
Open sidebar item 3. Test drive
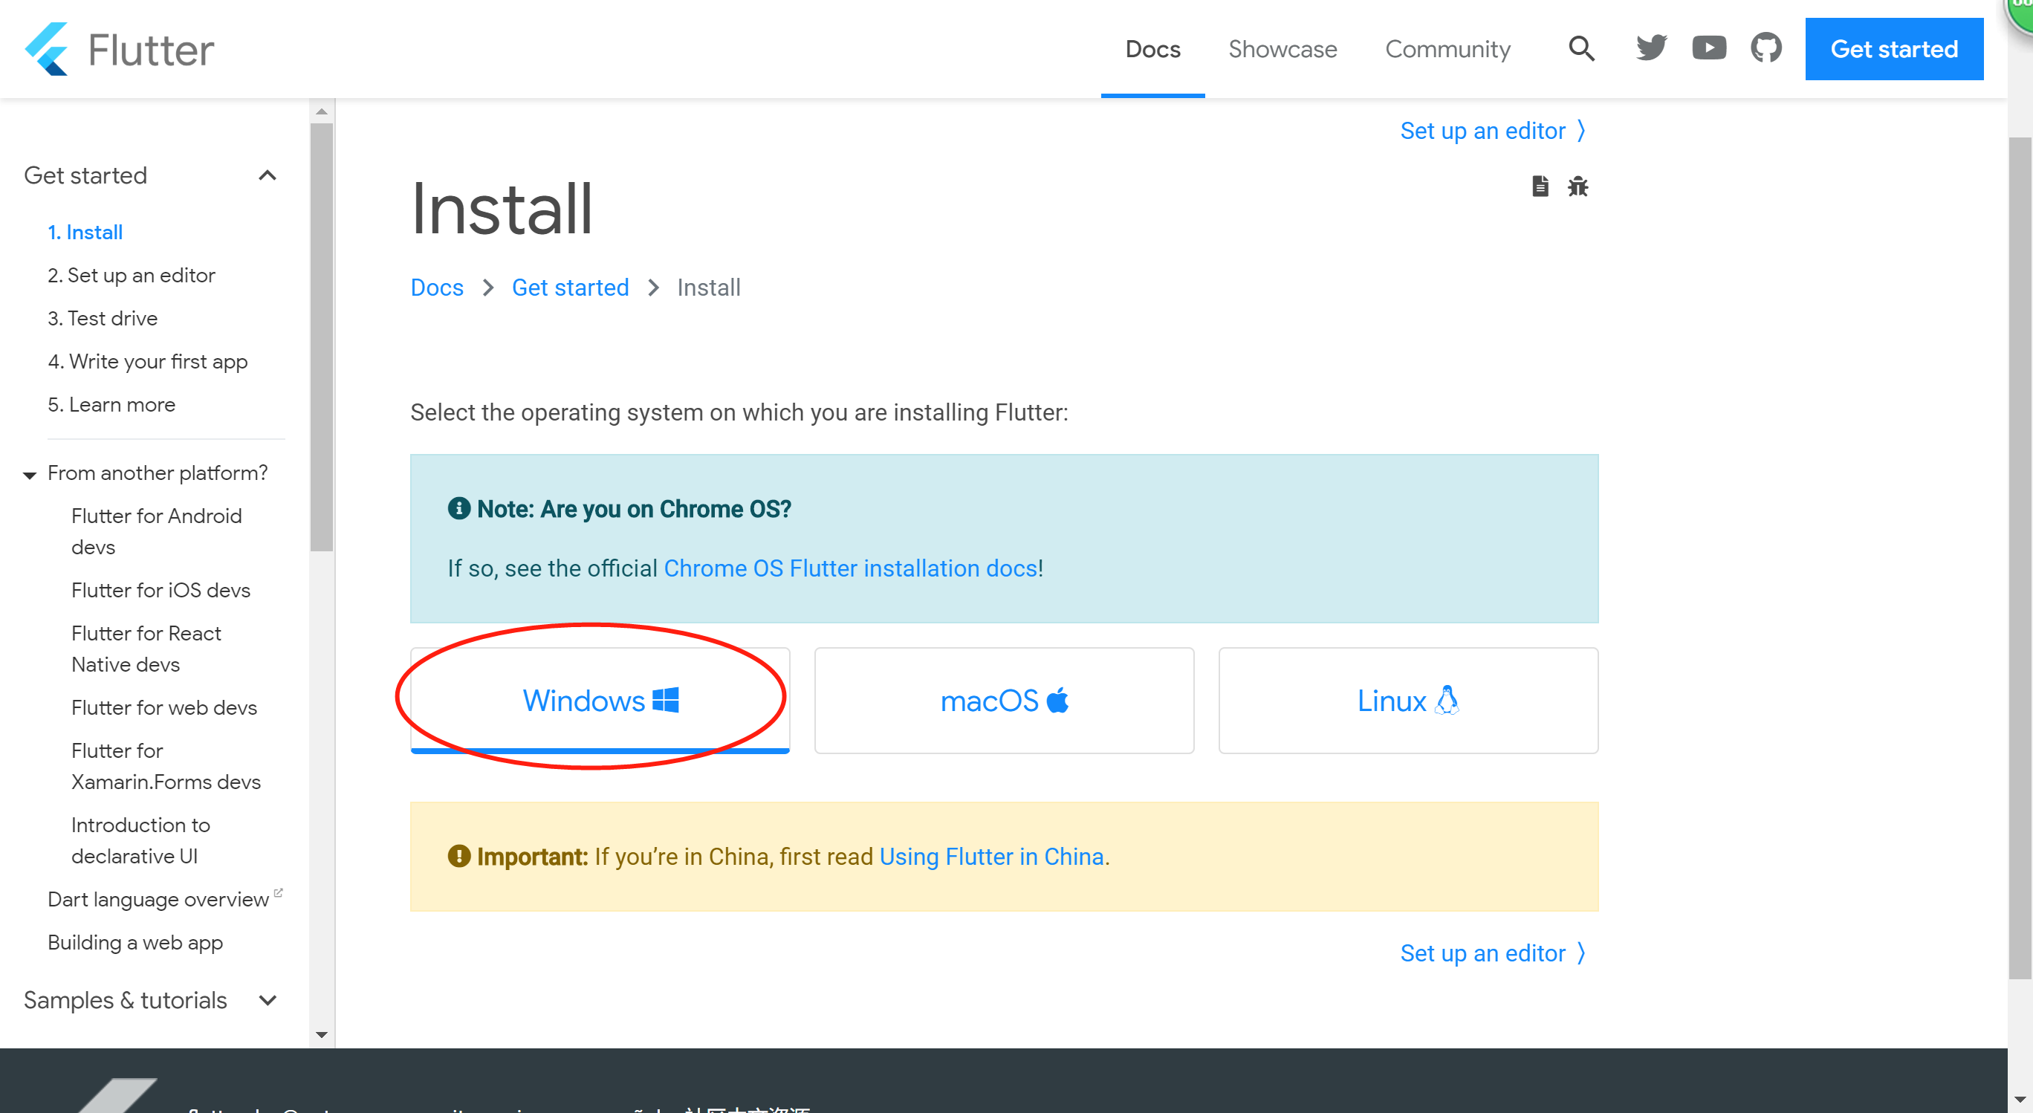(103, 318)
